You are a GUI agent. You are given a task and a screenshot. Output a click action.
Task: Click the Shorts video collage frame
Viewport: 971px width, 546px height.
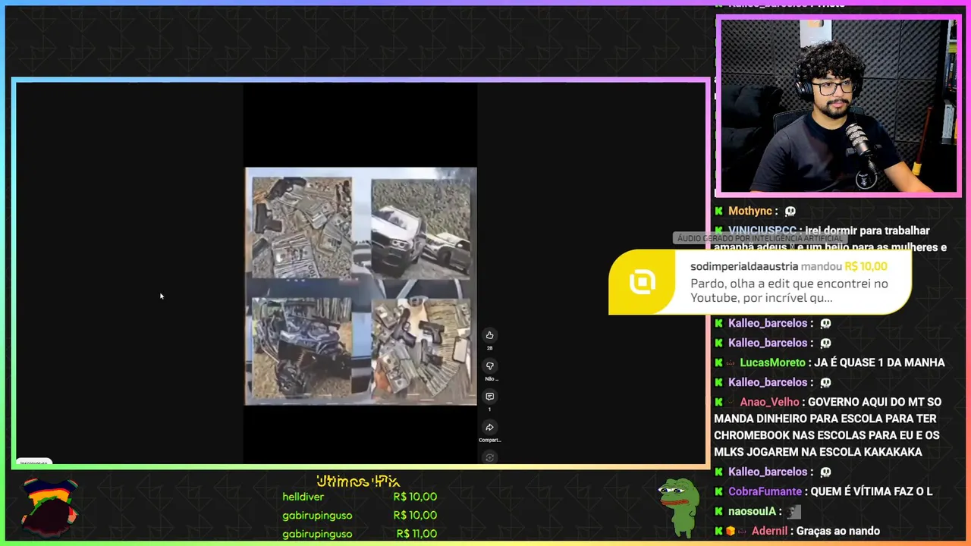(x=361, y=286)
